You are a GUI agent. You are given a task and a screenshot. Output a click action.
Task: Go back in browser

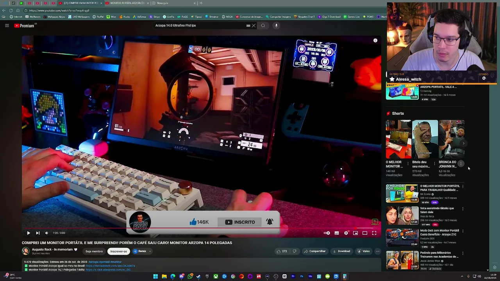[x=4, y=11]
